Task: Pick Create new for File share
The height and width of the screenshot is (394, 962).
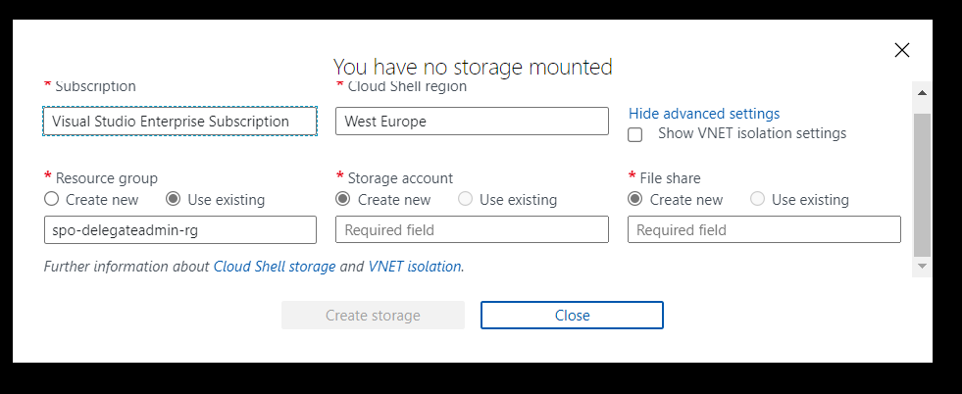Action: tap(635, 200)
